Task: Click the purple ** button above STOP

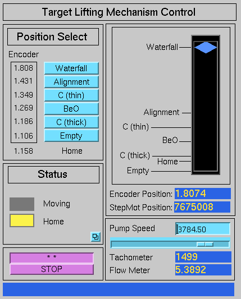Action: (52, 257)
